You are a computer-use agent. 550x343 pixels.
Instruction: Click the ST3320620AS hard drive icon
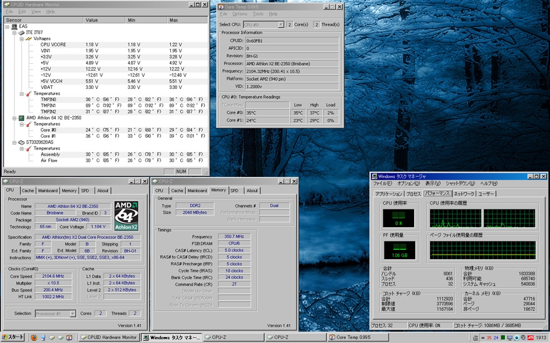coord(21,143)
